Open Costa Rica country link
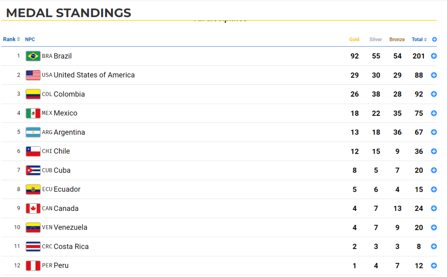Image resolution: width=447 pixels, height=277 pixels. (71, 247)
